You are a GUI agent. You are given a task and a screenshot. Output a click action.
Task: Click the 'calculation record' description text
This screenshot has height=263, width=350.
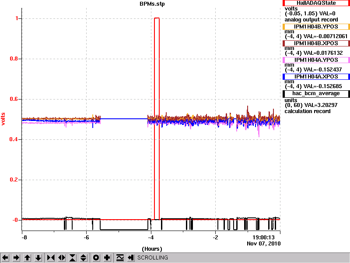tap(308, 111)
